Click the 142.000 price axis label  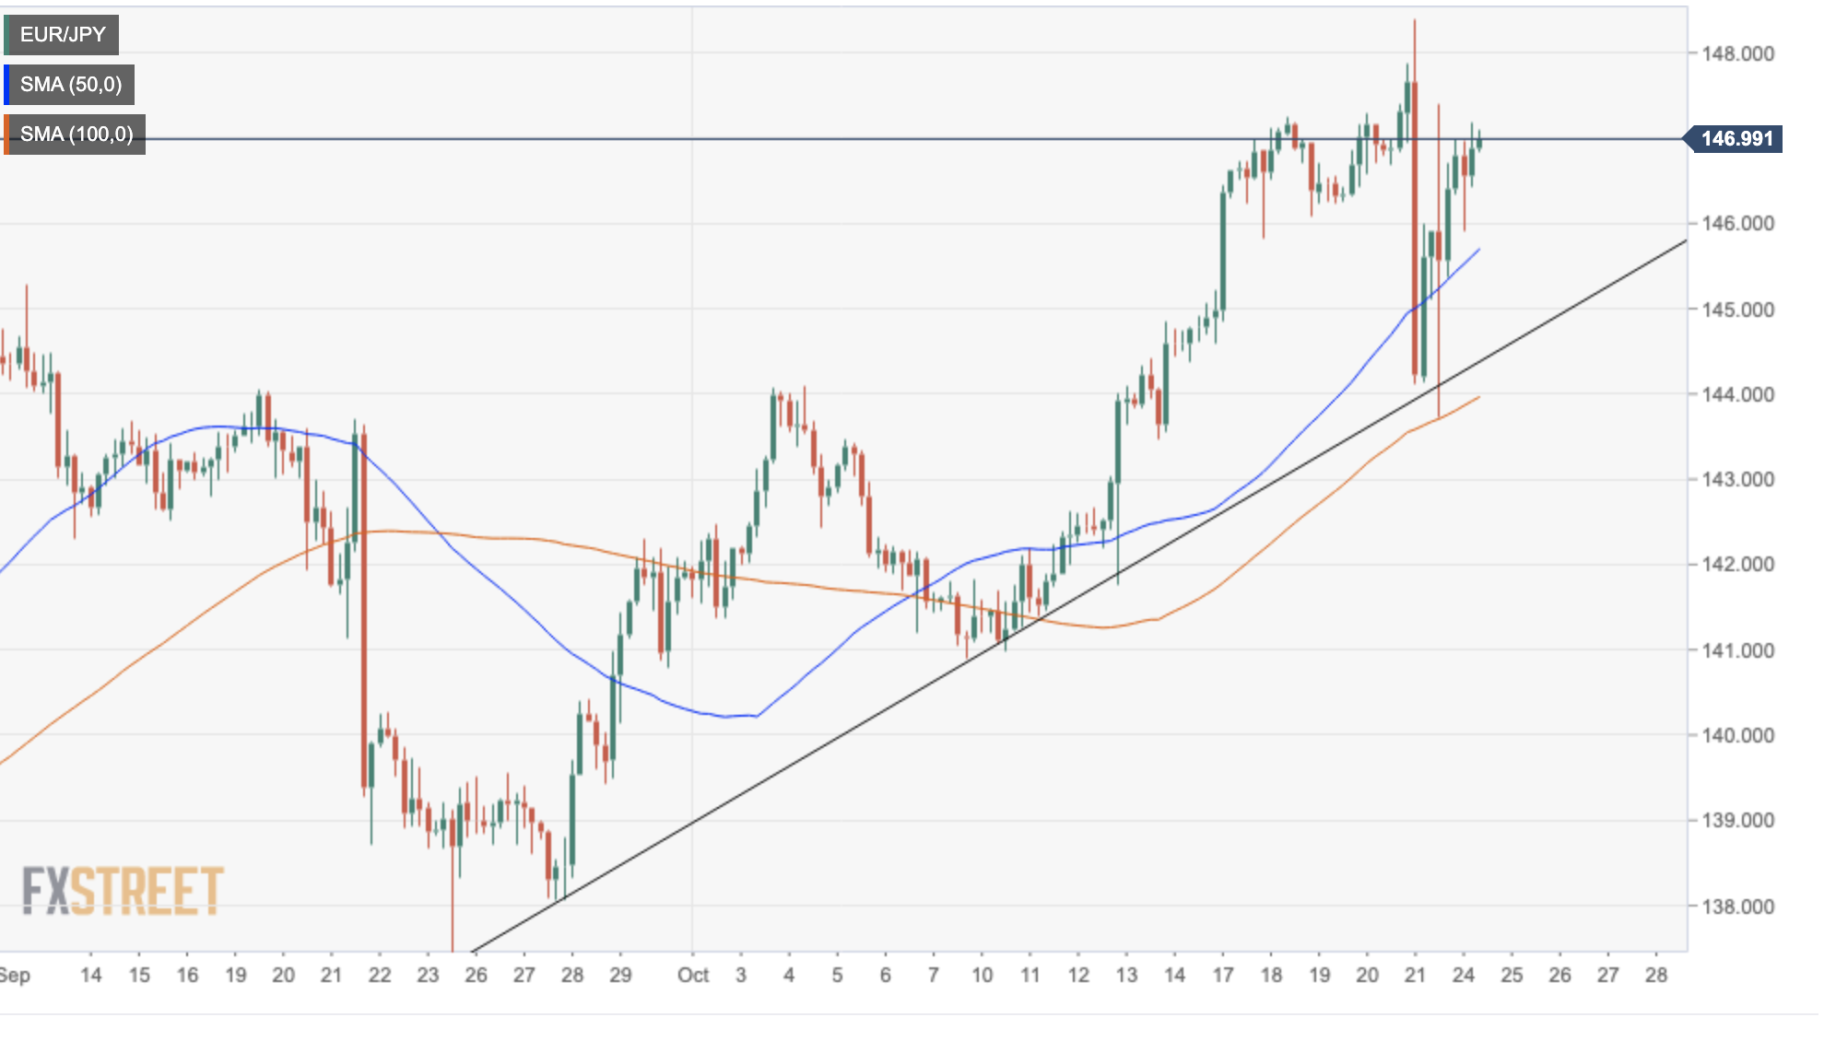coord(1737,565)
